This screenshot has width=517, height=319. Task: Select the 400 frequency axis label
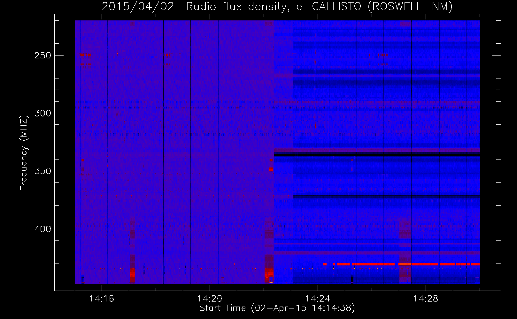43,229
